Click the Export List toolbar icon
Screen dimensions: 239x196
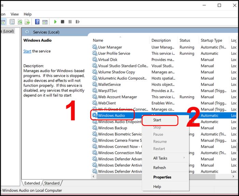click(27, 22)
